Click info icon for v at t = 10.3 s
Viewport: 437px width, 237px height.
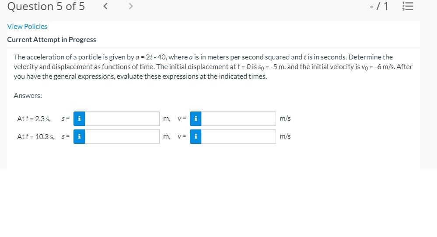pos(196,136)
